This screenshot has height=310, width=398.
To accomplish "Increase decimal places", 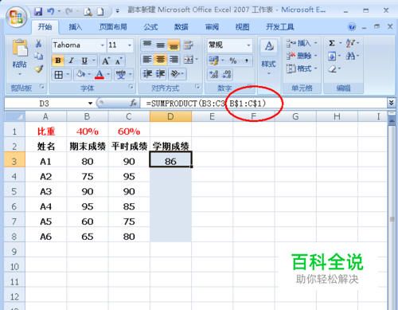I will 213,74.
